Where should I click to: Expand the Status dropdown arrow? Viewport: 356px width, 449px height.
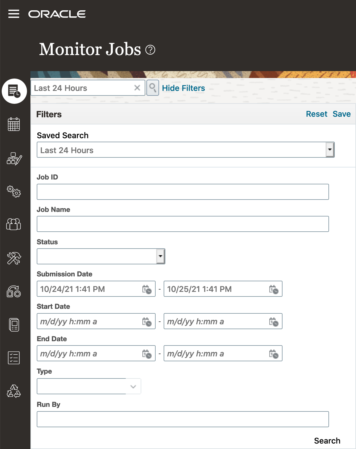(x=160, y=256)
